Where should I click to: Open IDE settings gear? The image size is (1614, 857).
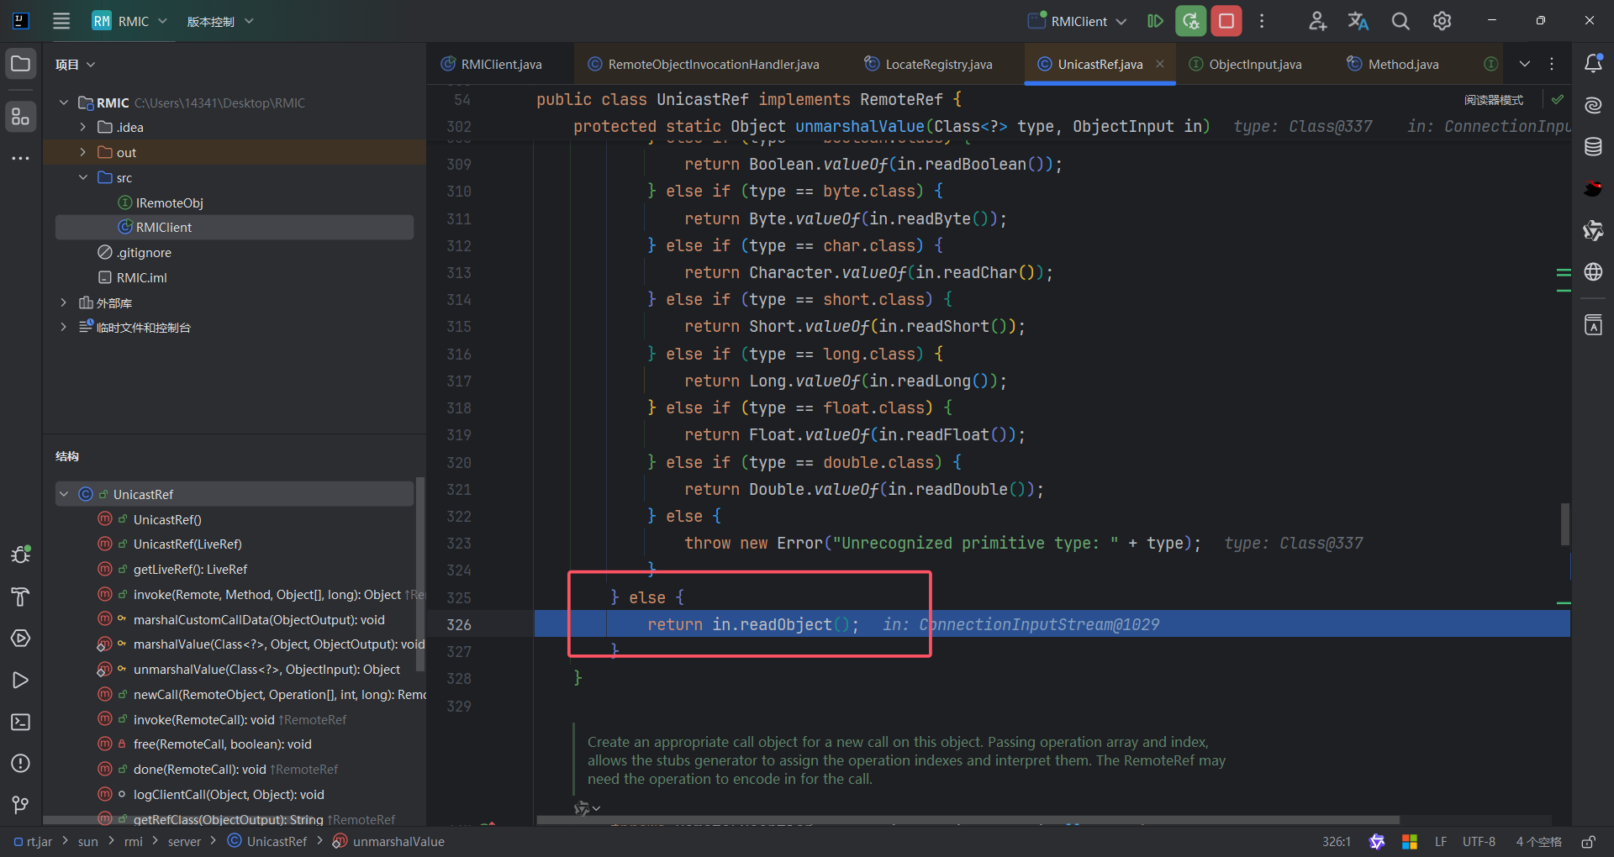coord(1442,21)
